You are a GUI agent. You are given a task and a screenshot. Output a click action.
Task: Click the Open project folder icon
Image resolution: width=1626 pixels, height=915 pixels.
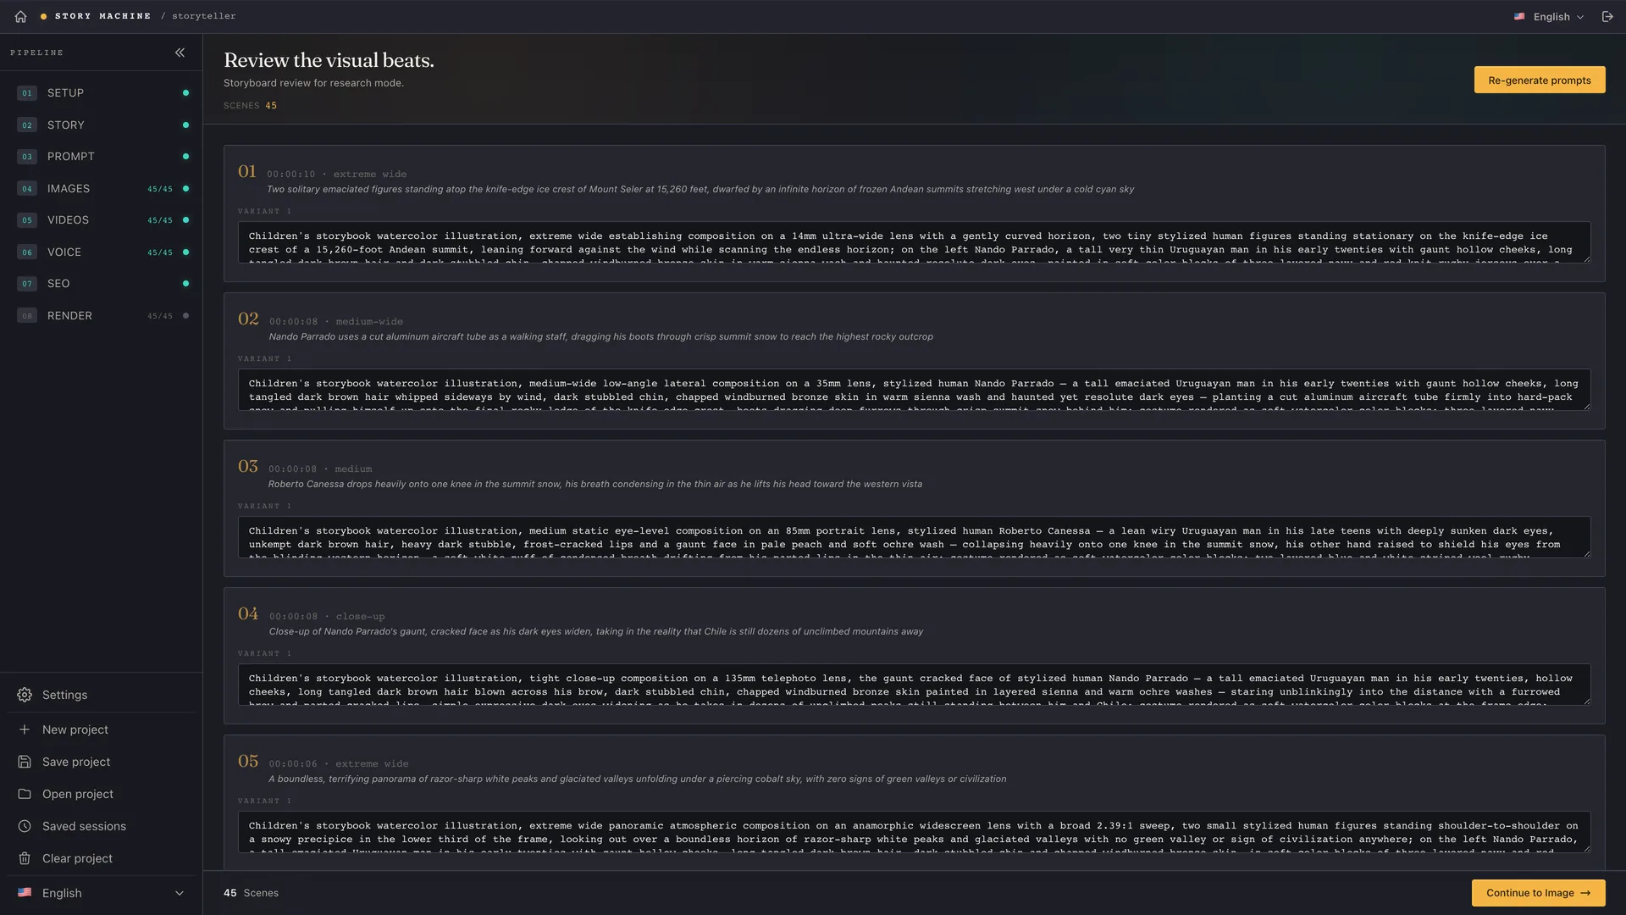point(25,794)
